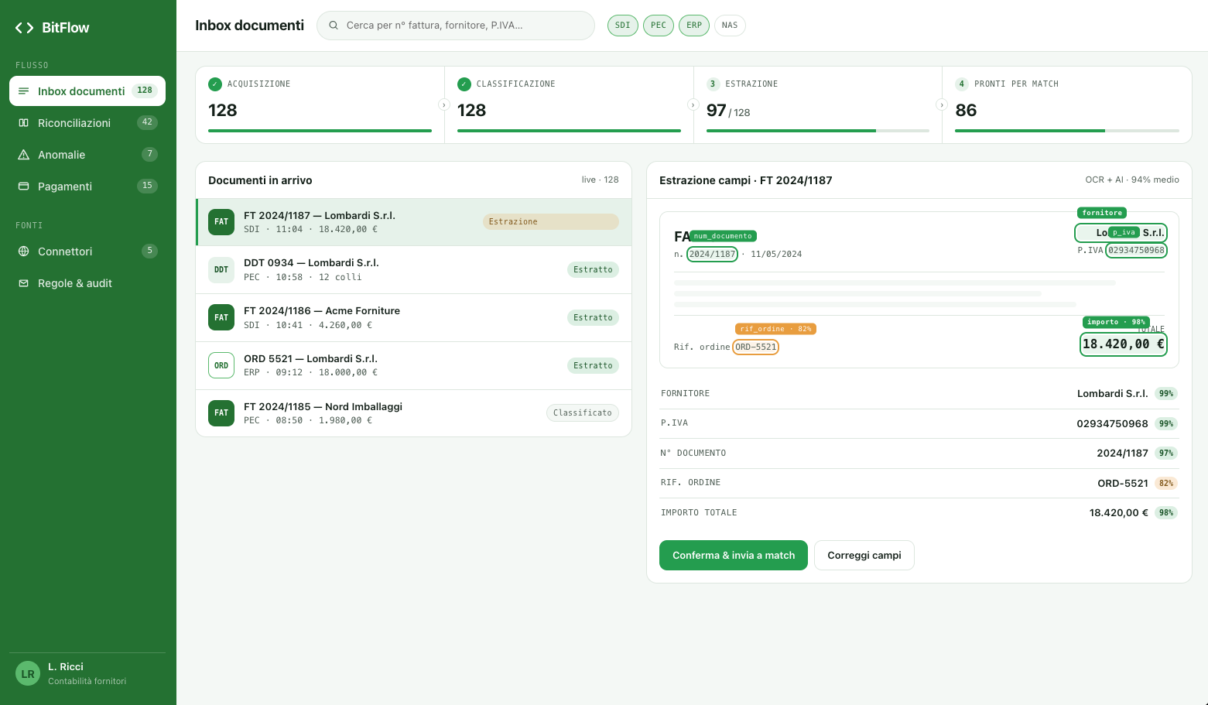Image resolution: width=1208 pixels, height=705 pixels.
Task: Click the ORD document type icon
Action: [x=221, y=366]
